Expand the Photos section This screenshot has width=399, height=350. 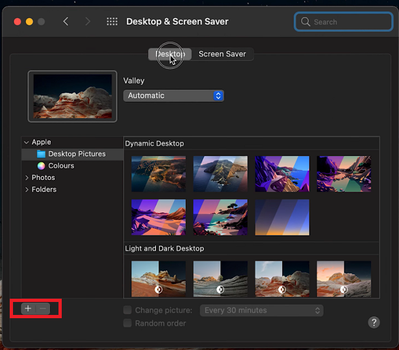[27, 178]
